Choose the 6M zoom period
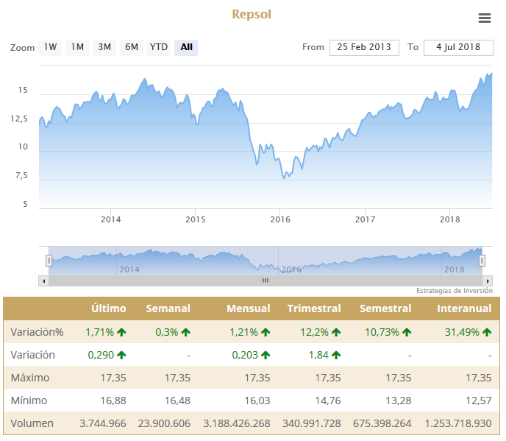 132,47
